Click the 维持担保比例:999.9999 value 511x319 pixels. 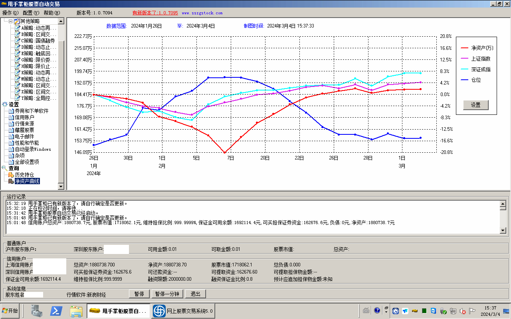(98, 279)
